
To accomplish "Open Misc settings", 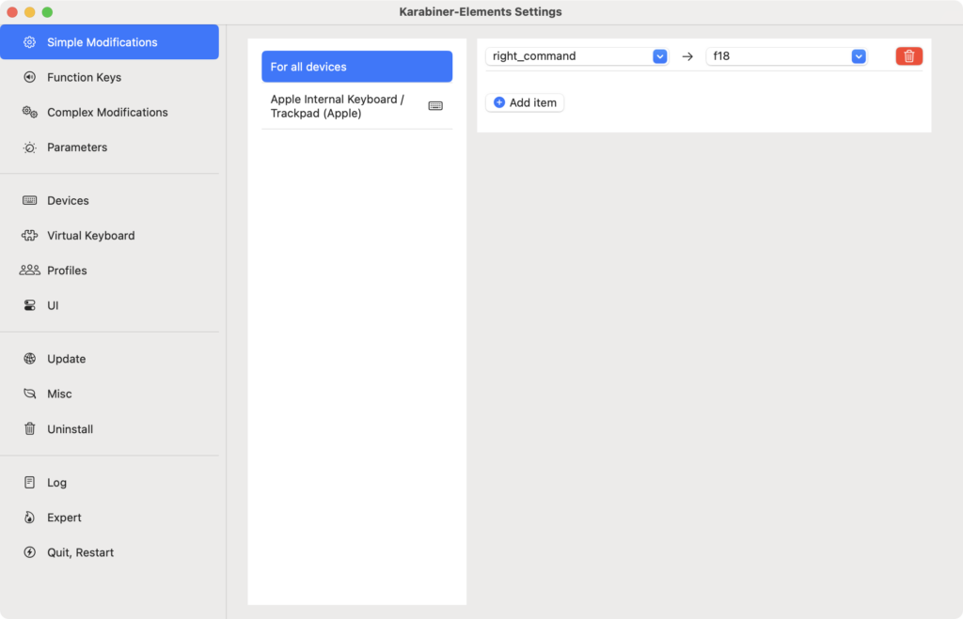I will point(109,394).
